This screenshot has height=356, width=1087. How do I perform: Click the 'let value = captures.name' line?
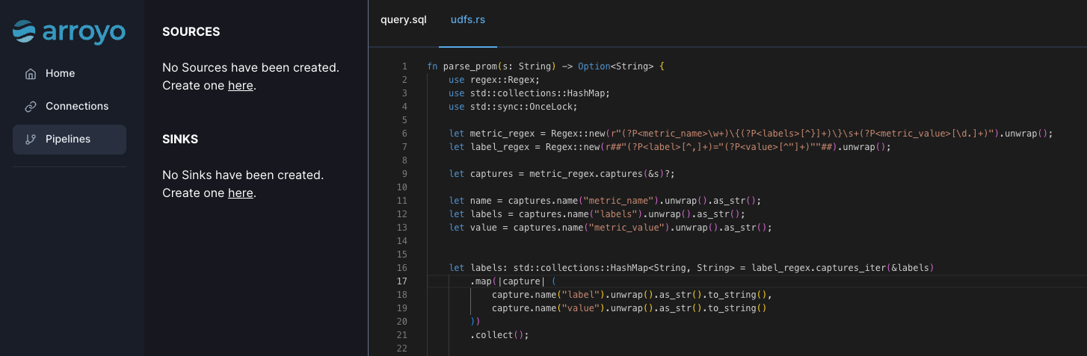610,228
